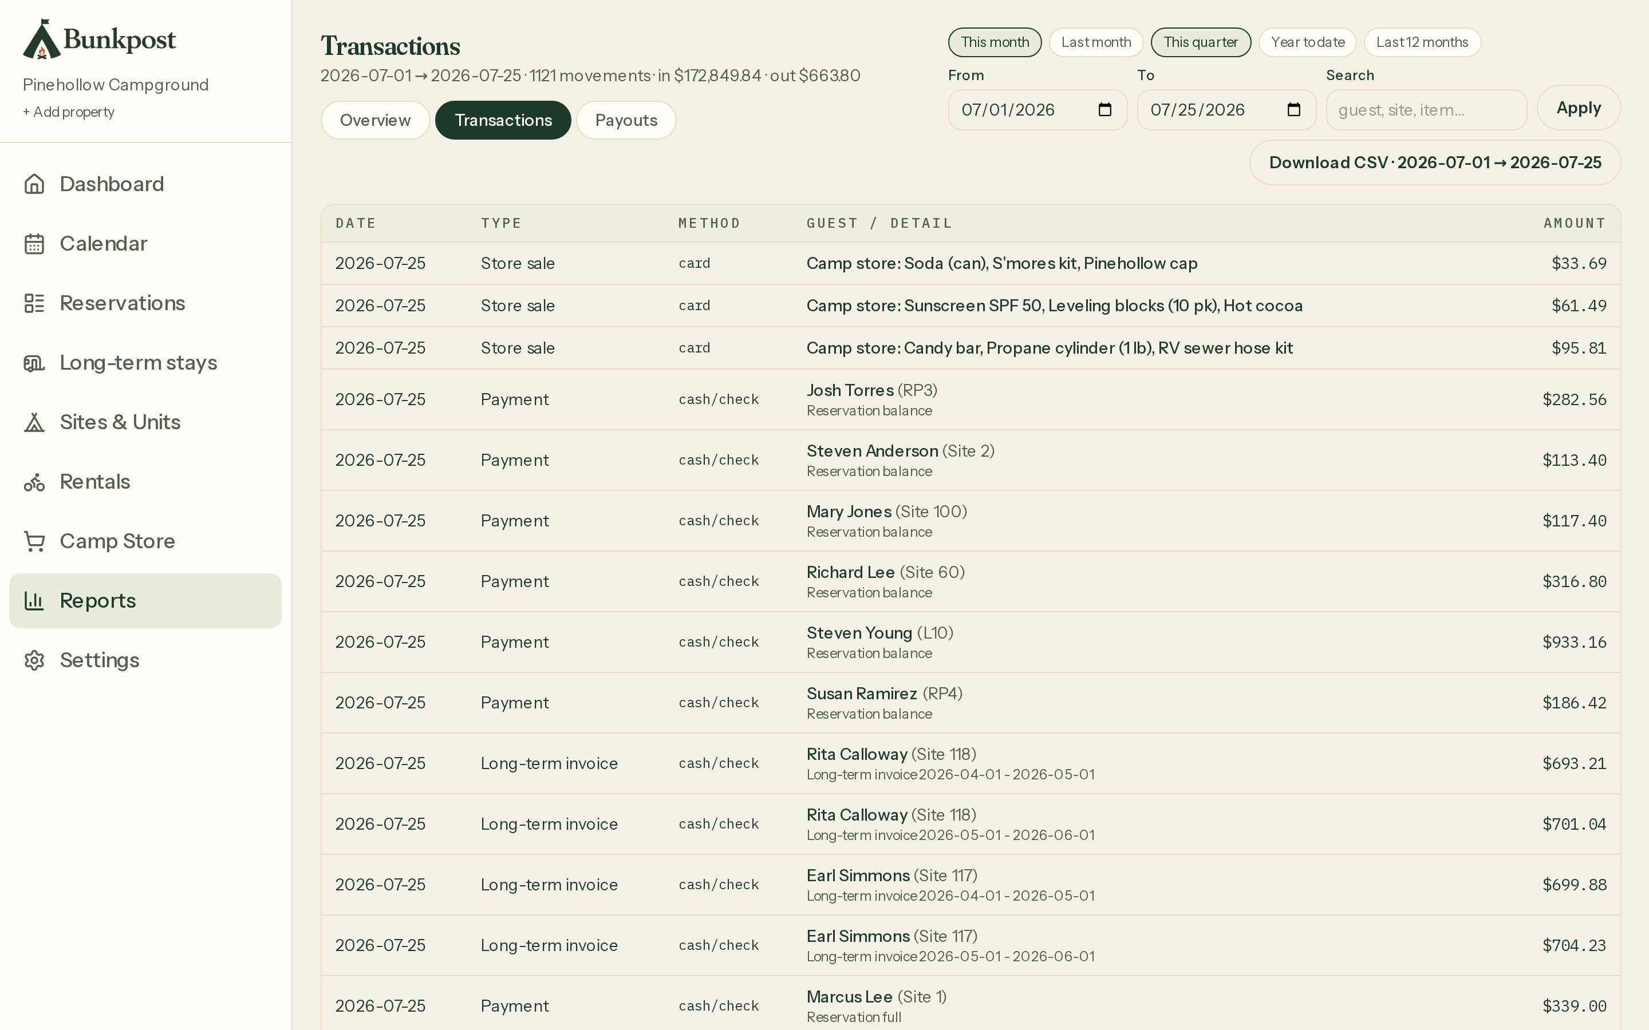1649x1030 pixels.
Task: Open the Camp Store section
Action: [145, 541]
